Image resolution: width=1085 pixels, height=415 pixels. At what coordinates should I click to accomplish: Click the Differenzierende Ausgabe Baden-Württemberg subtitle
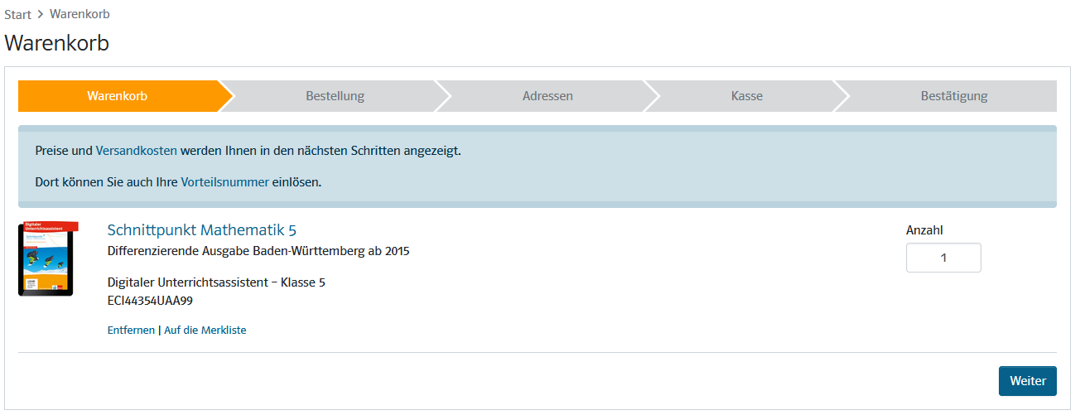click(x=258, y=251)
